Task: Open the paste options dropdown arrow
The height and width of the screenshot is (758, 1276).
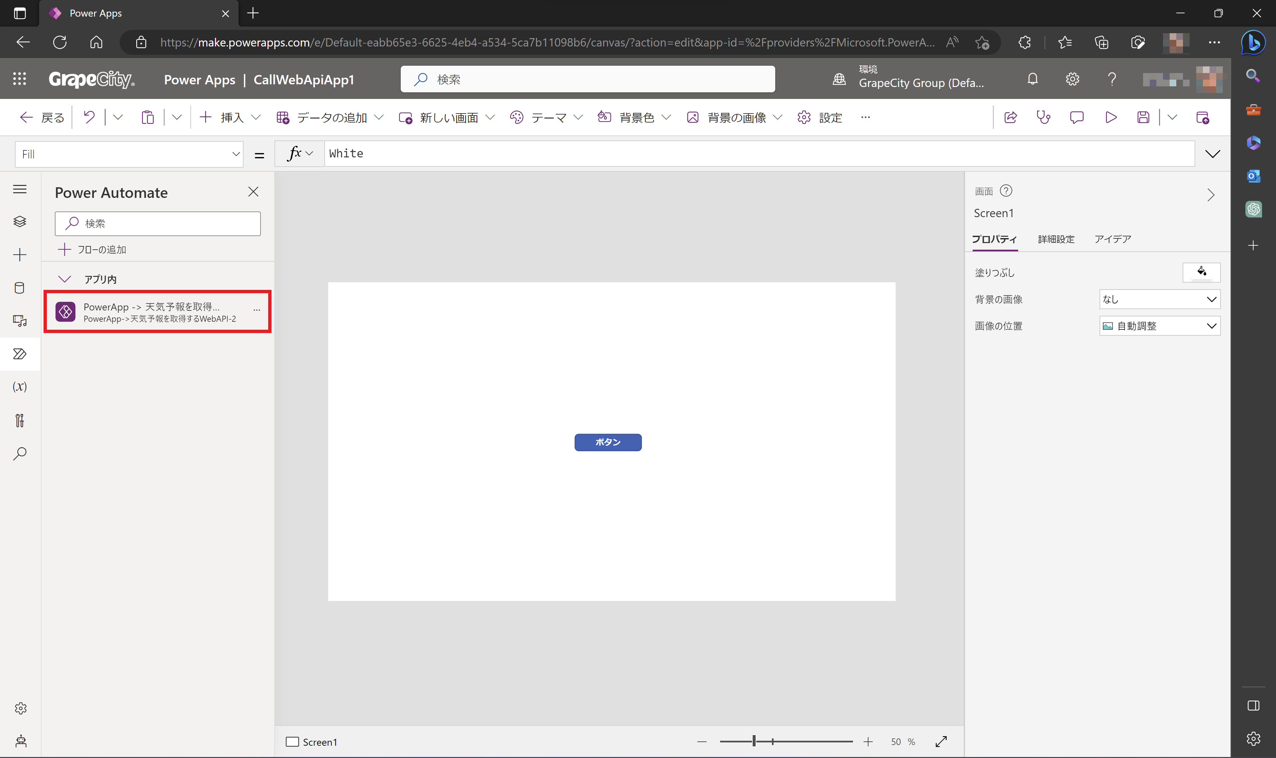Action: click(x=177, y=118)
